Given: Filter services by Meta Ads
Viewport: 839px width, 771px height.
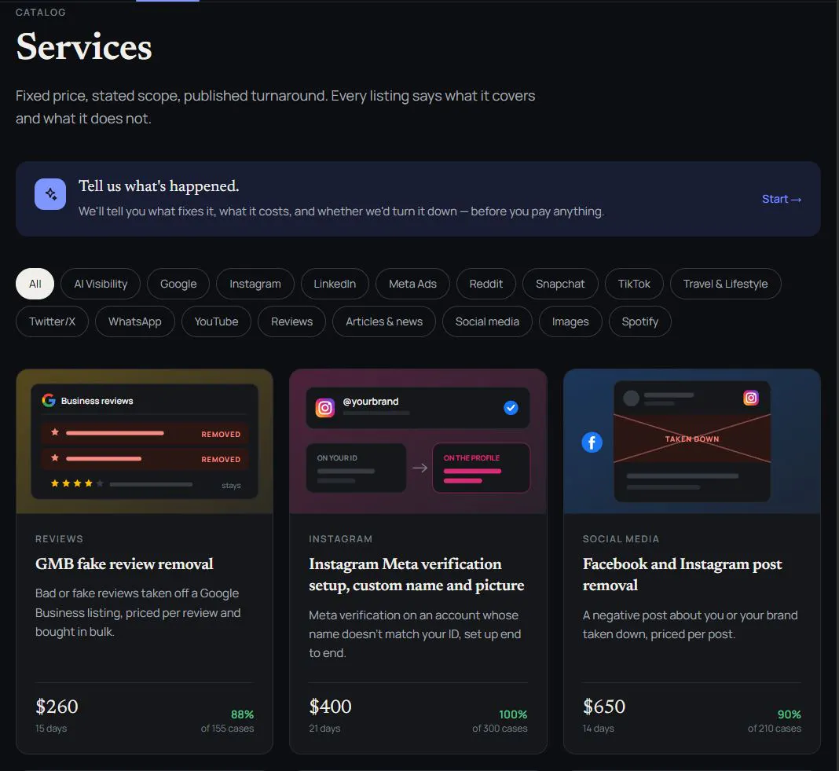Looking at the screenshot, I should click(x=412, y=284).
